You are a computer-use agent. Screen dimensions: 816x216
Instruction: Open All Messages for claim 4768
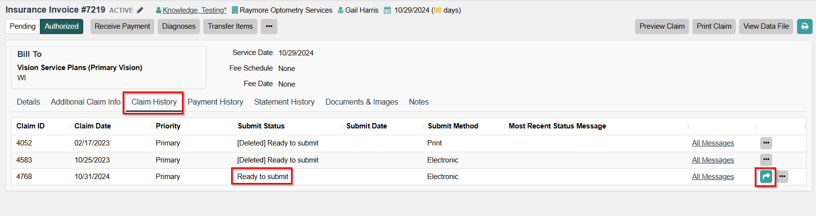(x=713, y=177)
